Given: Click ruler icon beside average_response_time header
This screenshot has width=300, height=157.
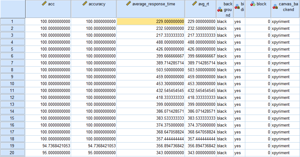Looking at the screenshot, I should [x=128, y=4].
